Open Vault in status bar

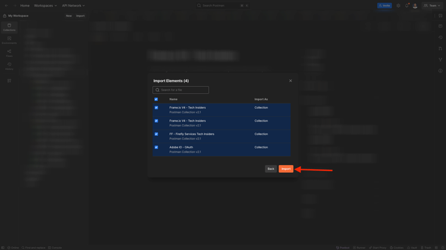click(x=412, y=248)
